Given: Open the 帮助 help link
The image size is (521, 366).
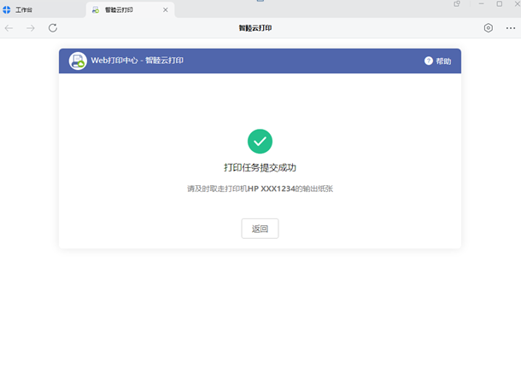Looking at the screenshot, I should point(443,61).
